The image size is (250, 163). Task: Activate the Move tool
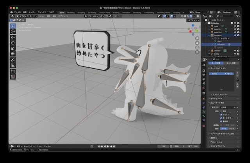click(x=12, y=37)
